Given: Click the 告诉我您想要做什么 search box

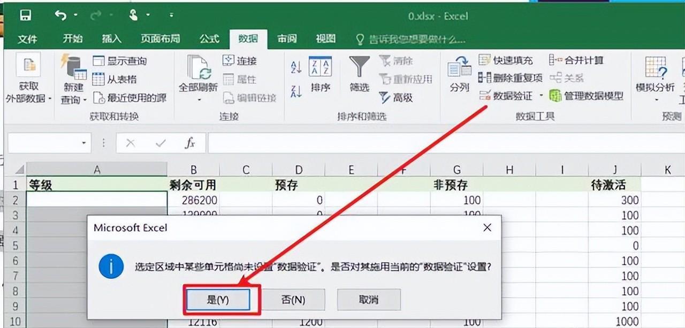Looking at the screenshot, I should tap(411, 39).
